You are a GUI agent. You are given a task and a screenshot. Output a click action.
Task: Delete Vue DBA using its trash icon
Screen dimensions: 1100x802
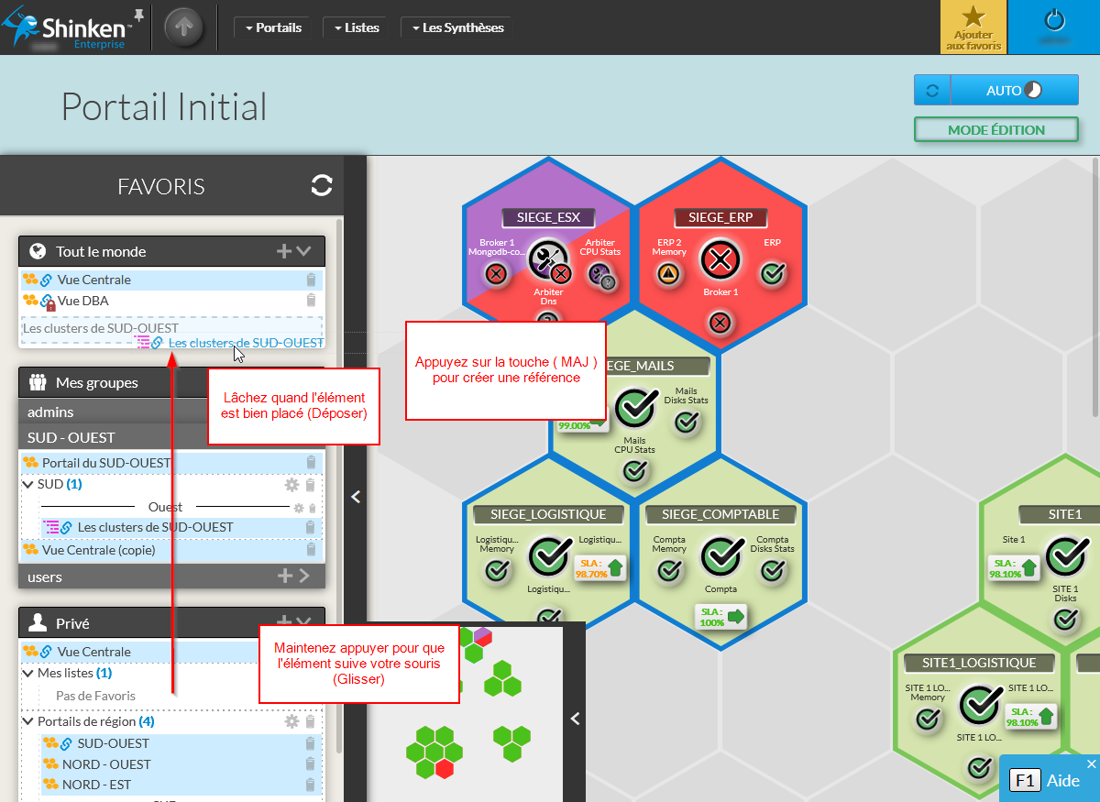pos(311,301)
